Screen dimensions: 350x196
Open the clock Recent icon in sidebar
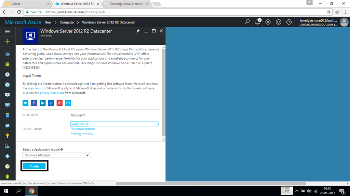pos(8,74)
